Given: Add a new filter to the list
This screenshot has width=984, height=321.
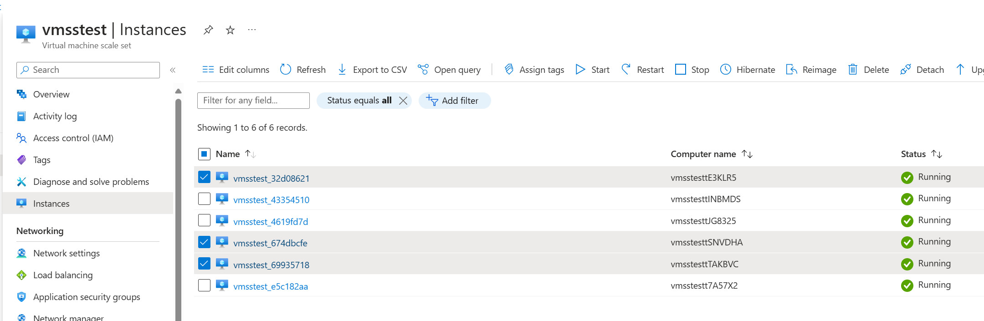Looking at the screenshot, I should [x=454, y=101].
